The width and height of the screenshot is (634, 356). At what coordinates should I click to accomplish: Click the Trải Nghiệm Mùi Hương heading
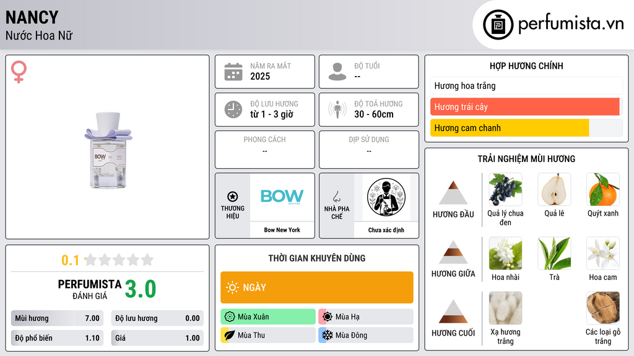point(526,159)
